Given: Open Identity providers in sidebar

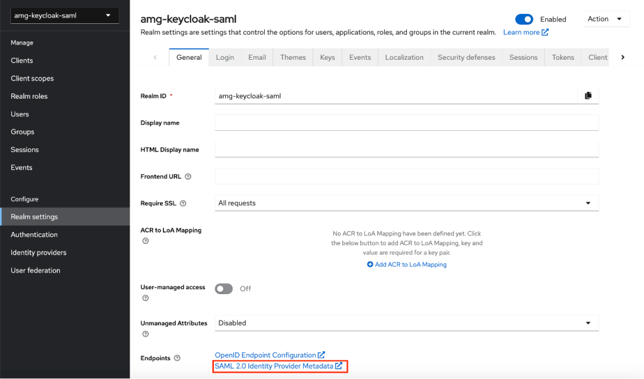Looking at the screenshot, I should (x=65, y=253).
